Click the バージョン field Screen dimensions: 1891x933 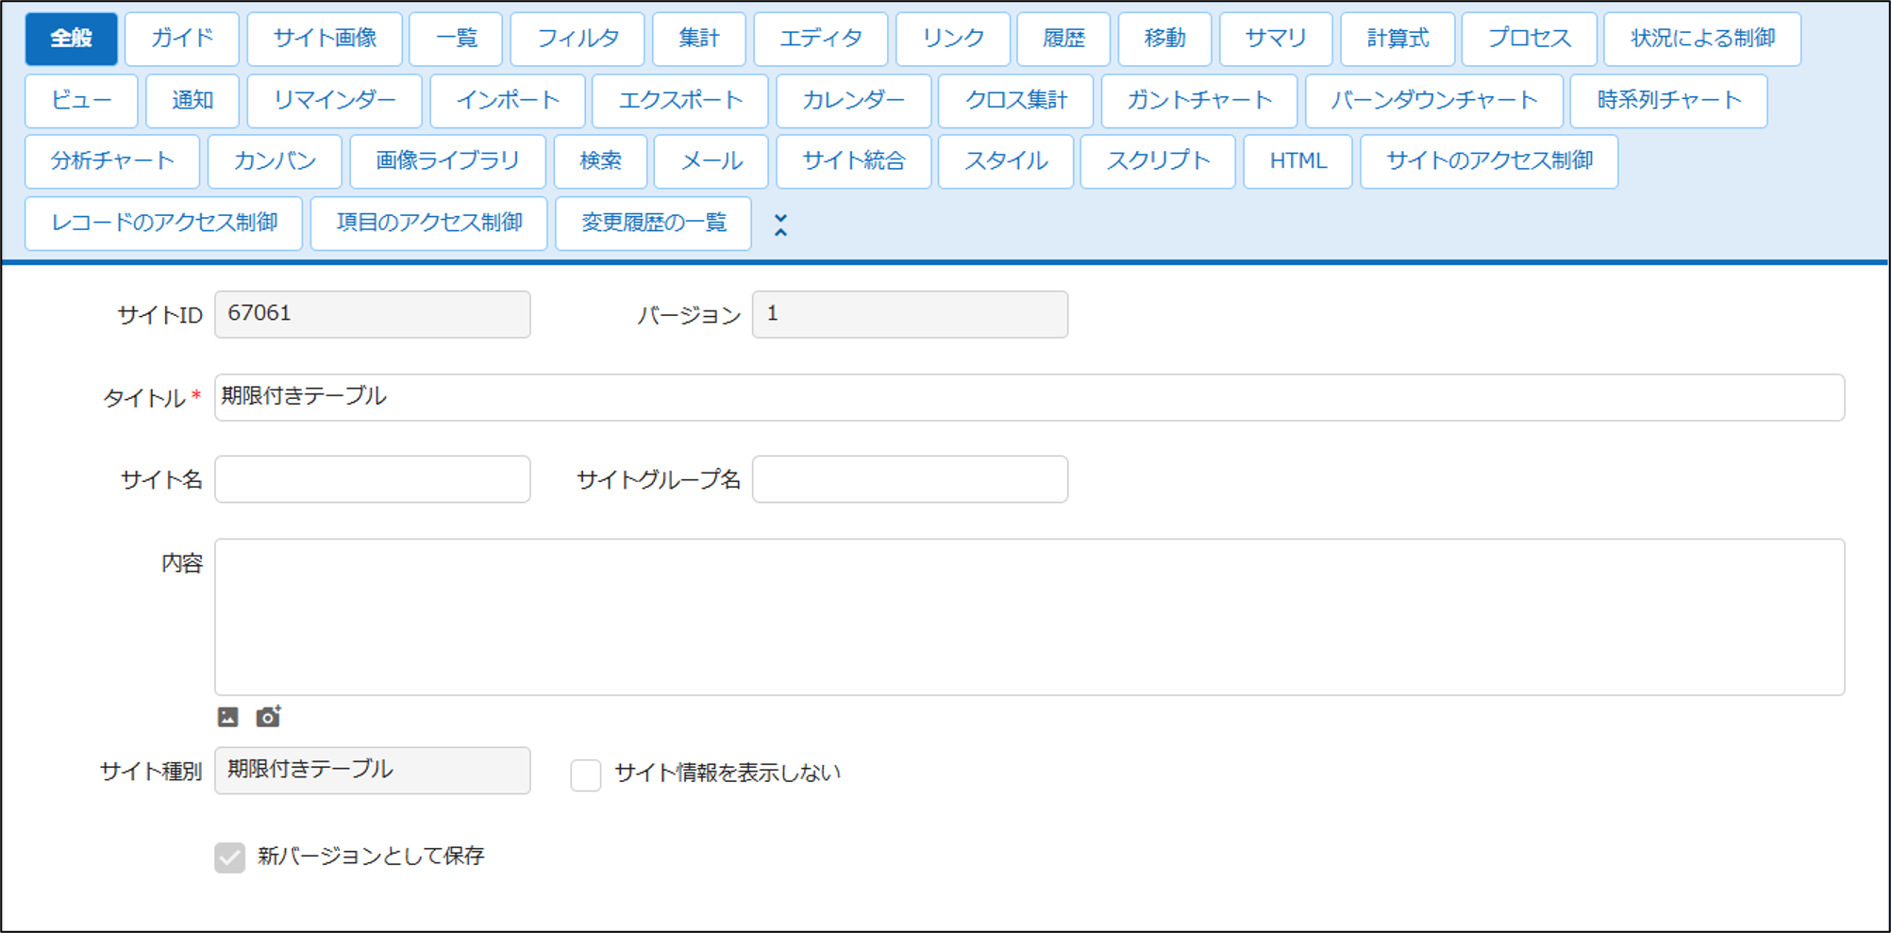pos(910,314)
